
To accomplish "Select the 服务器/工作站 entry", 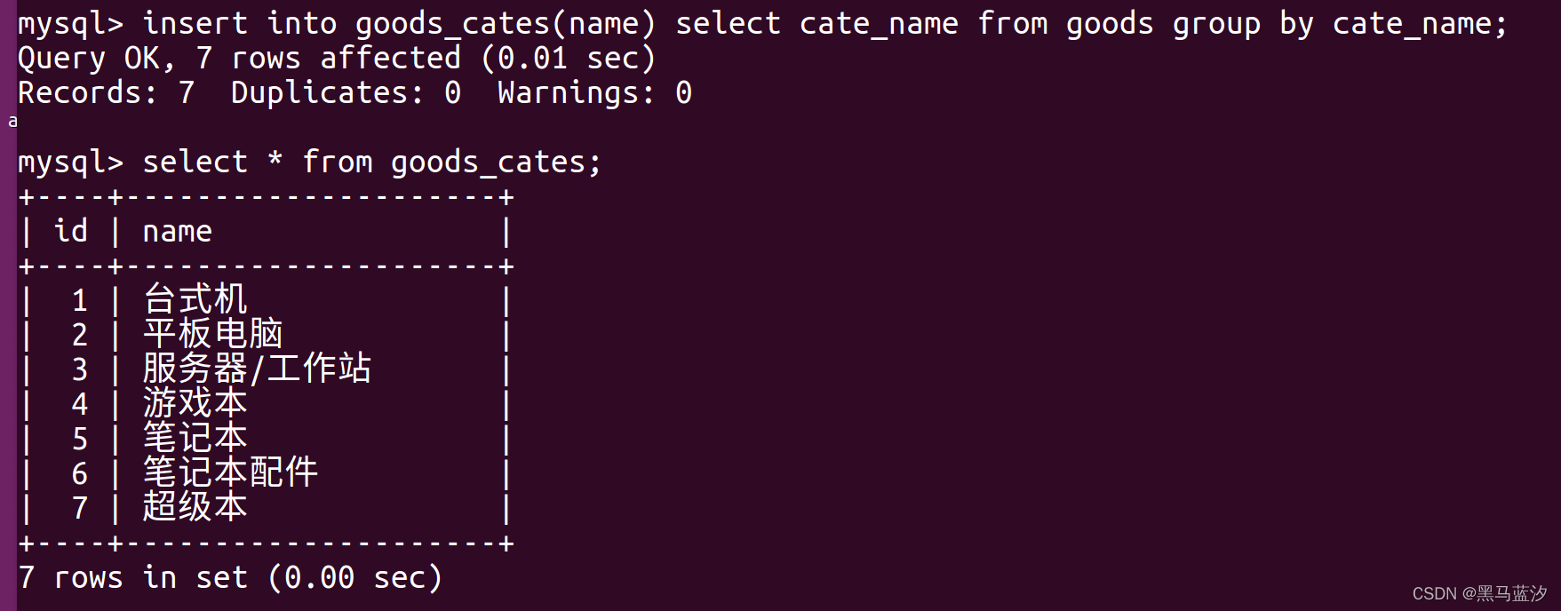I will click(257, 369).
